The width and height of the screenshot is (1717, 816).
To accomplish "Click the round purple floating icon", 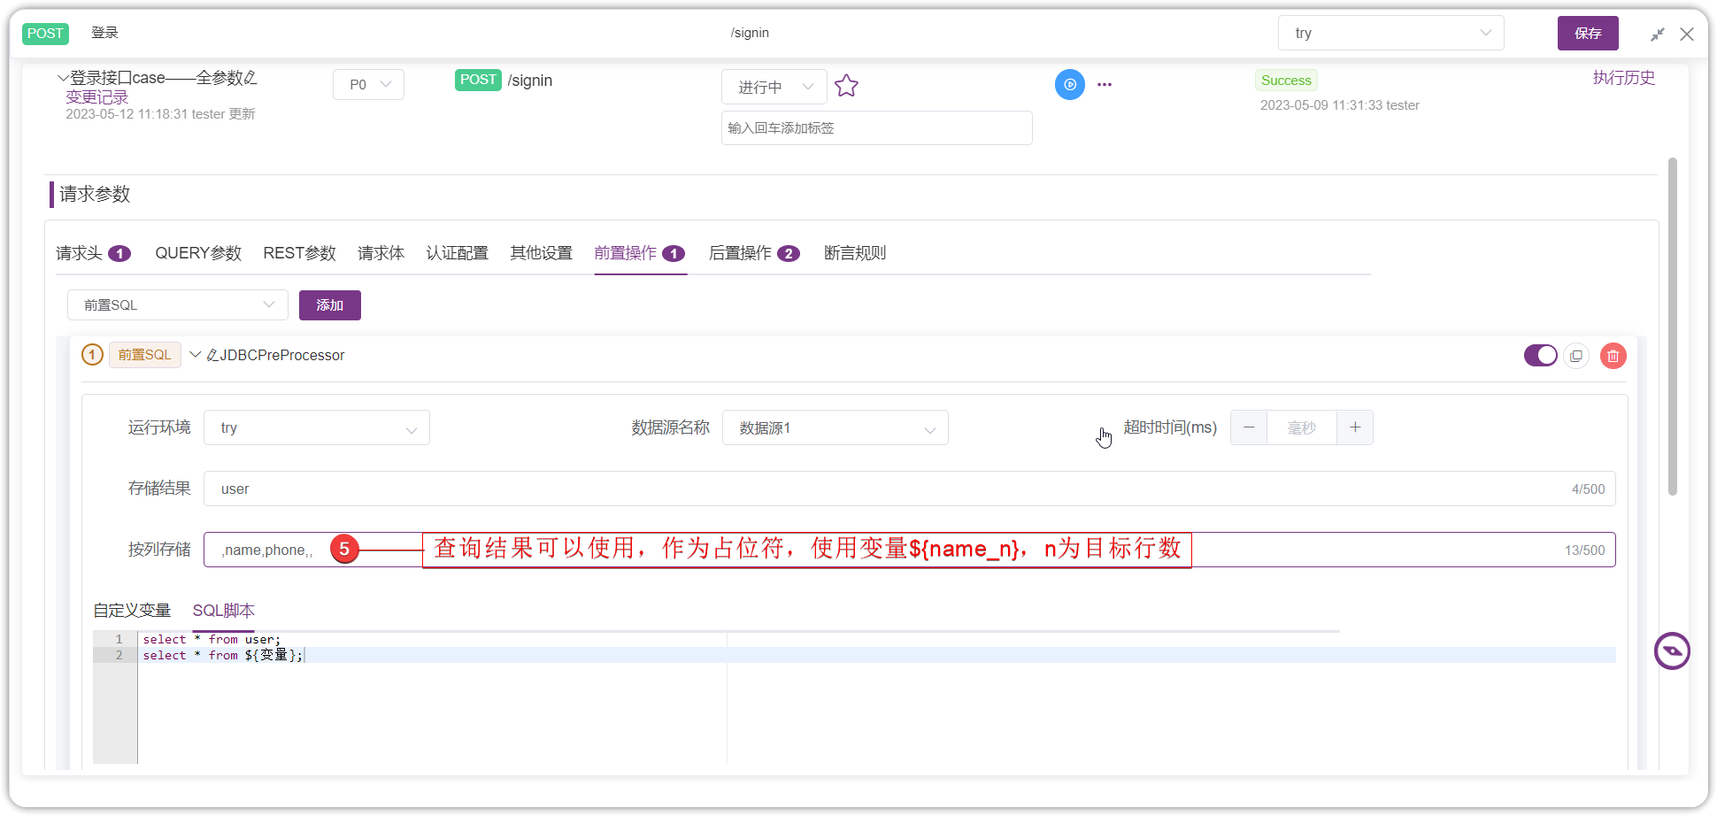I will (1672, 651).
